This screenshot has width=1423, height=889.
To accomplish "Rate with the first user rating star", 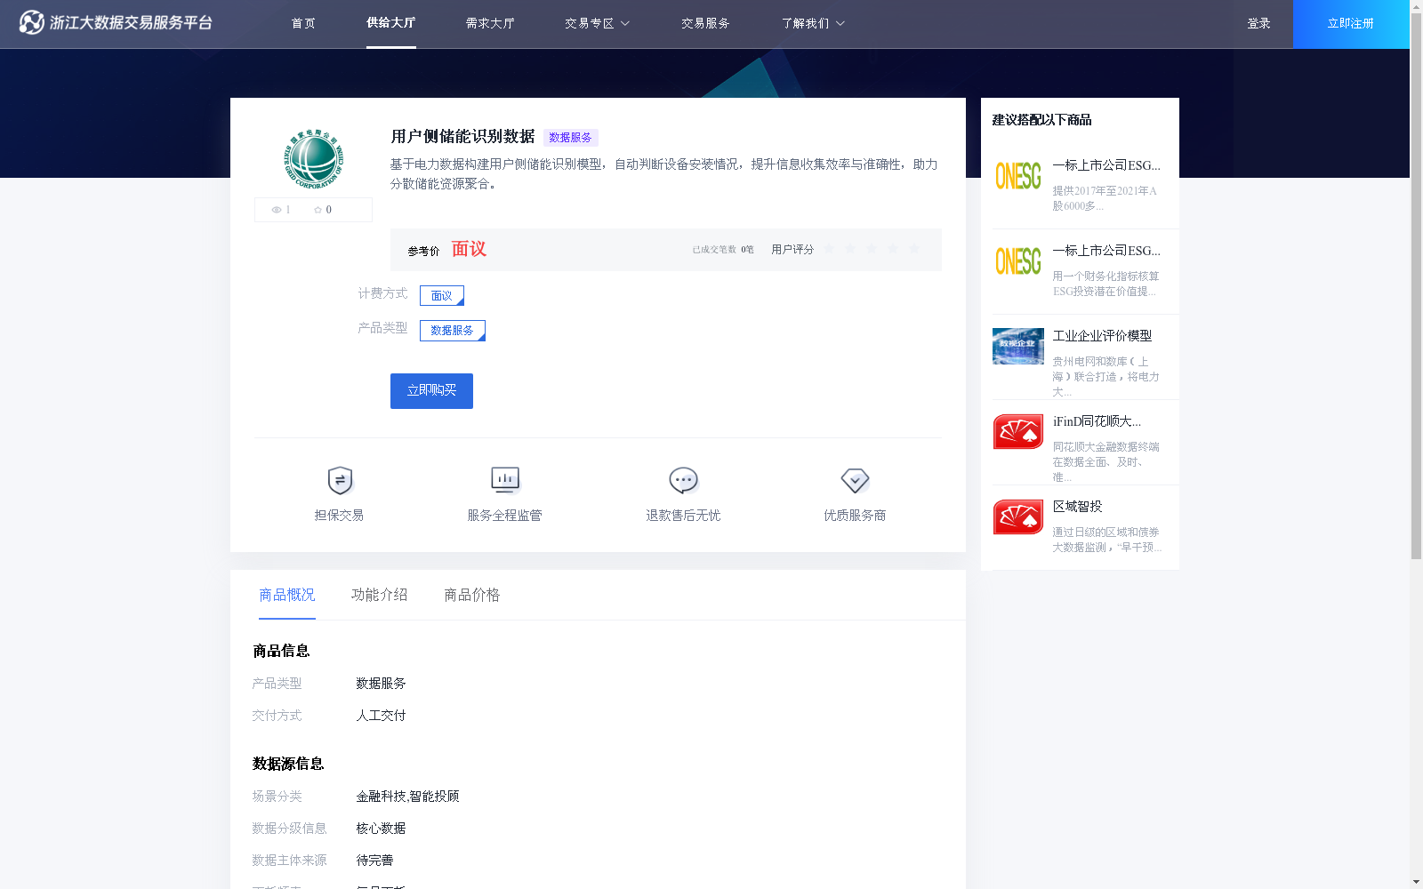I will 829,249.
